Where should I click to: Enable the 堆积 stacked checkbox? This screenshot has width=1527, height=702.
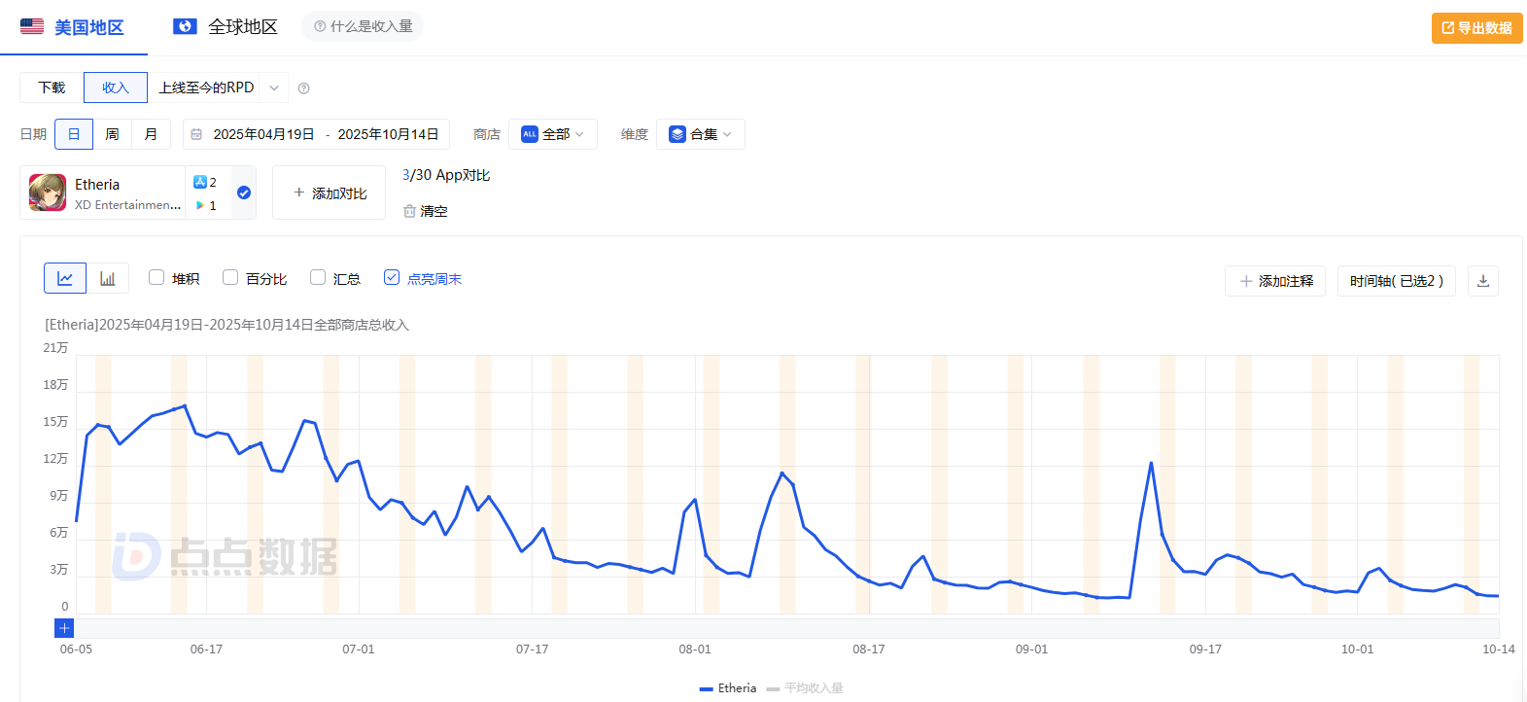tap(156, 277)
